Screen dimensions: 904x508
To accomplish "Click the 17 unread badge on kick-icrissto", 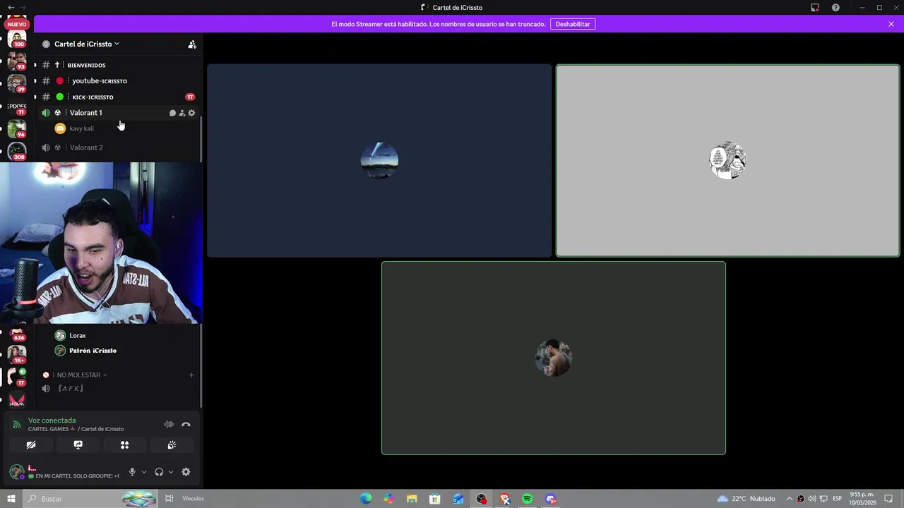I will 190,97.
